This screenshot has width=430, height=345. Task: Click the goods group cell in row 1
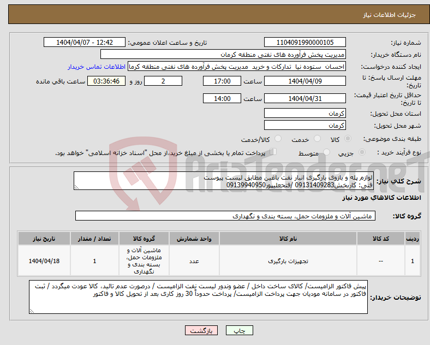click(144, 261)
